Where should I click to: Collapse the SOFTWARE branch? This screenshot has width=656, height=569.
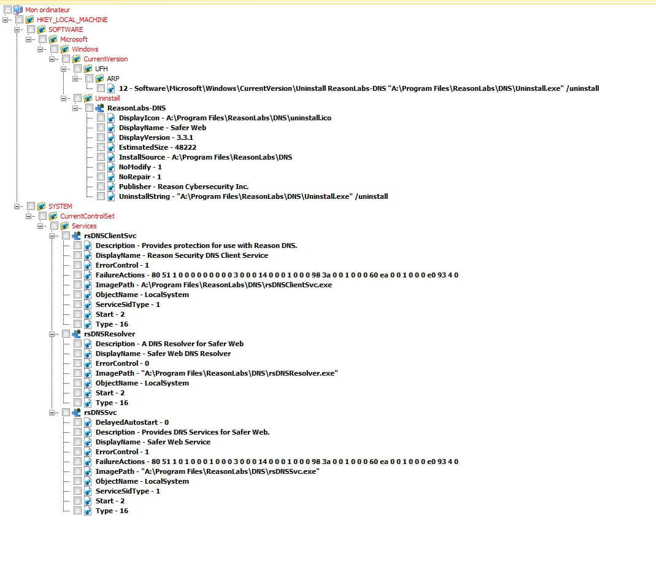click(17, 29)
